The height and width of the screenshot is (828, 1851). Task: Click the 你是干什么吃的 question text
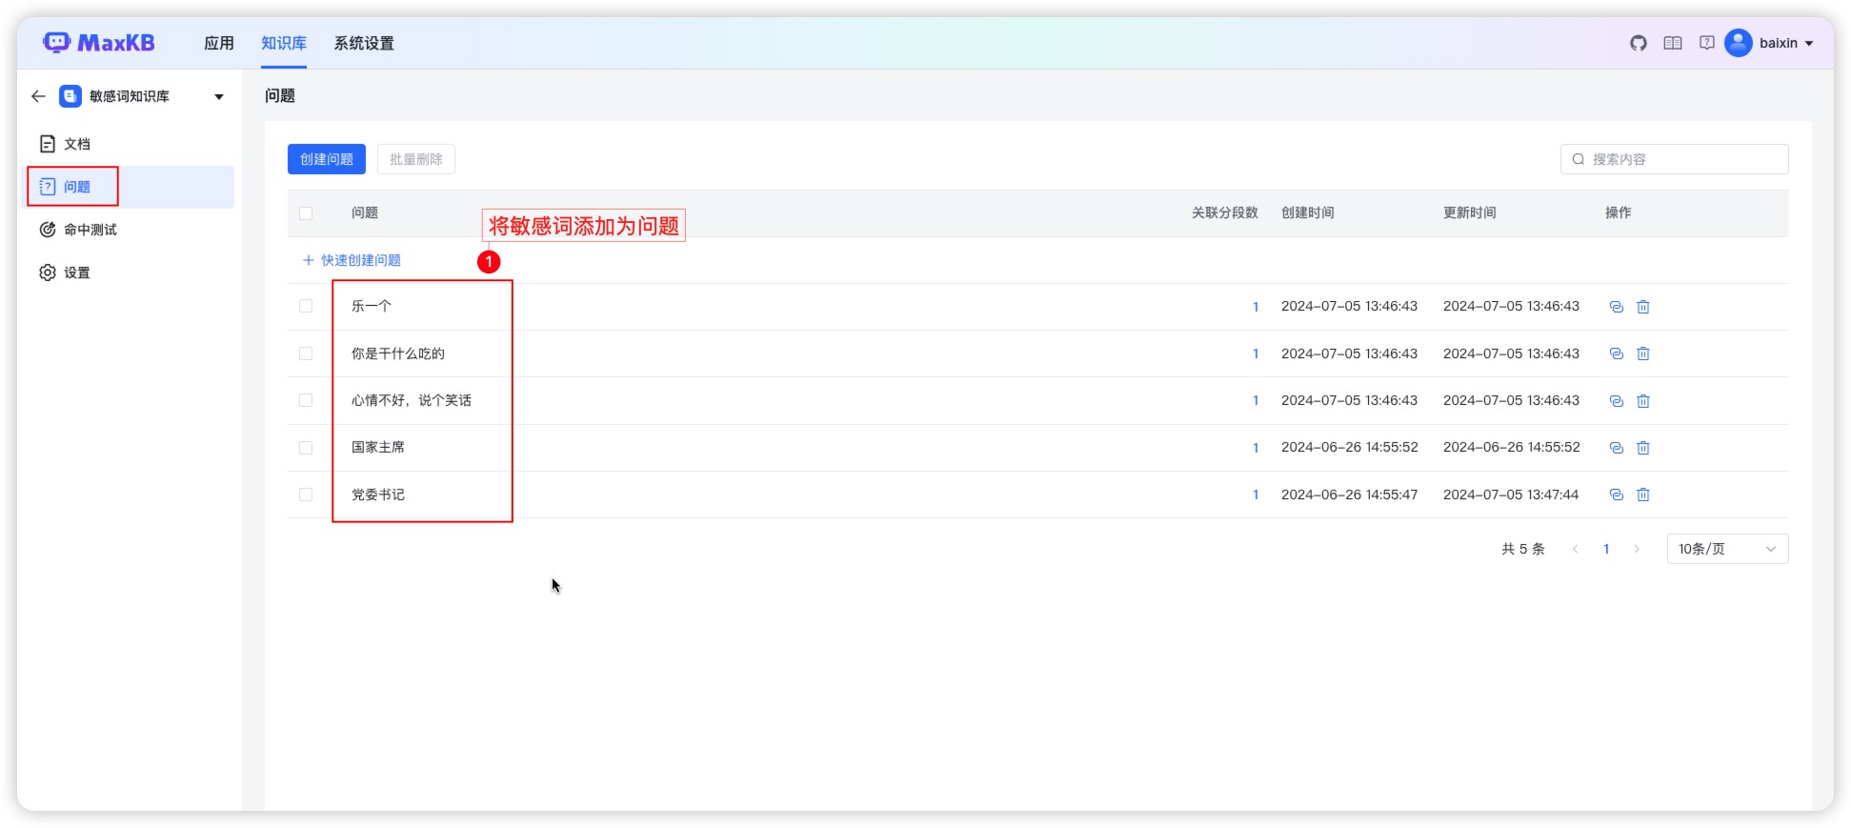click(x=398, y=353)
